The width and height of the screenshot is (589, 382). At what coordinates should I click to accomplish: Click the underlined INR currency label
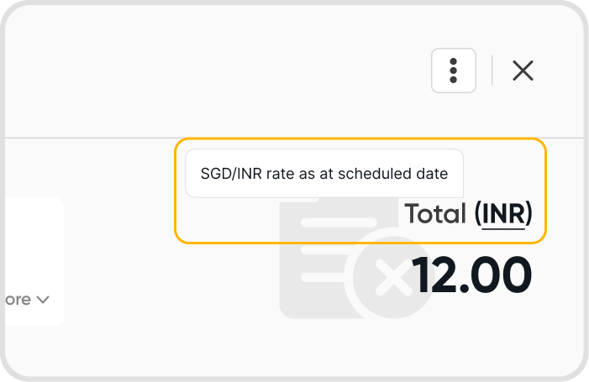[503, 214]
